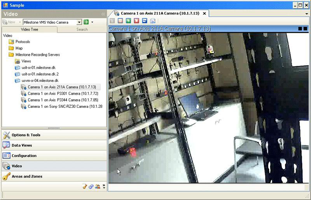Switch to the Search tab

click(82, 29)
